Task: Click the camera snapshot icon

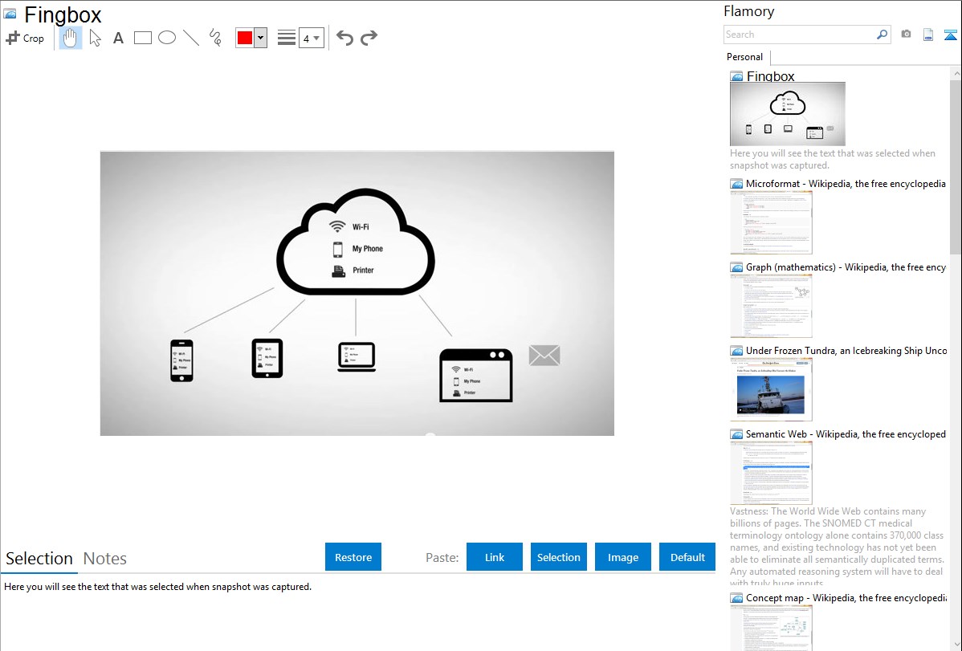Action: [906, 35]
